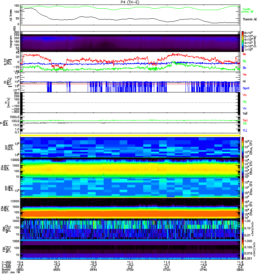Select the red "Te⊥" legend entry
260x277 pixels.
tap(245, 120)
